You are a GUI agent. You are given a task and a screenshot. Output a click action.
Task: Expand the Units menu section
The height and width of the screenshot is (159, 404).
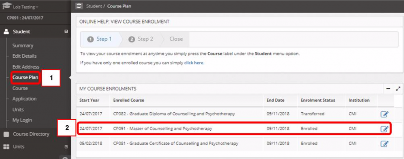[x=66, y=147]
